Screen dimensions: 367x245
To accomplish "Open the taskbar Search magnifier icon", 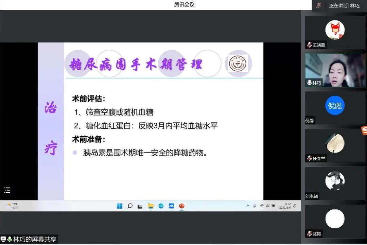I will tap(130, 206).
